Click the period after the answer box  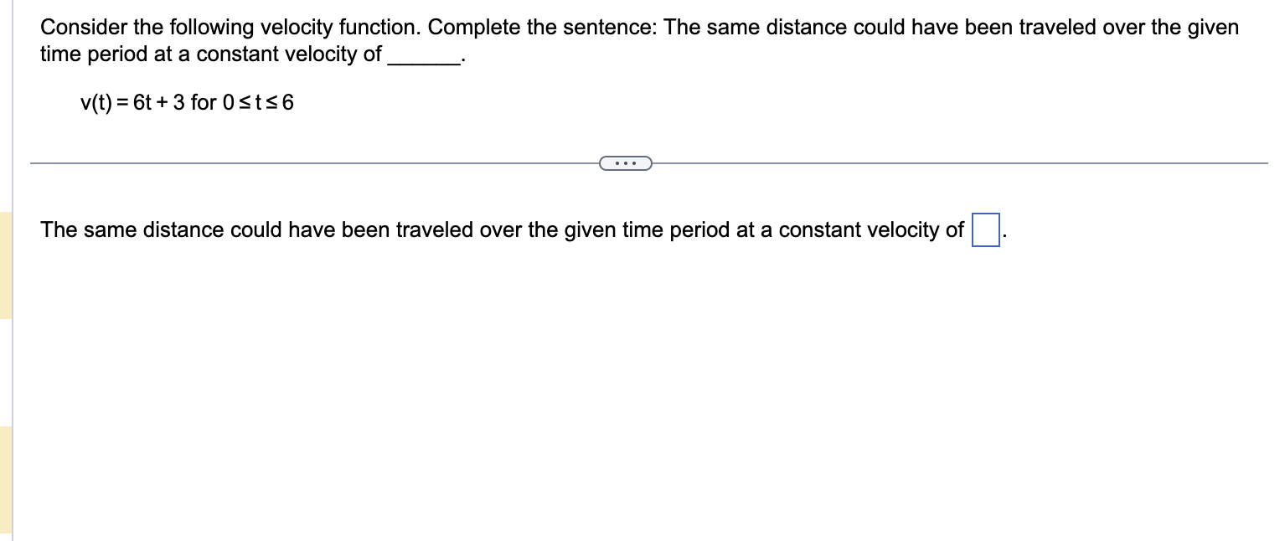pos(1002,234)
